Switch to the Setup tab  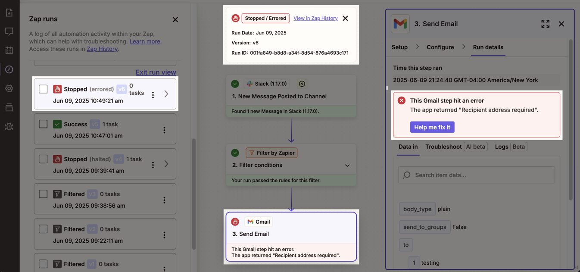399,47
